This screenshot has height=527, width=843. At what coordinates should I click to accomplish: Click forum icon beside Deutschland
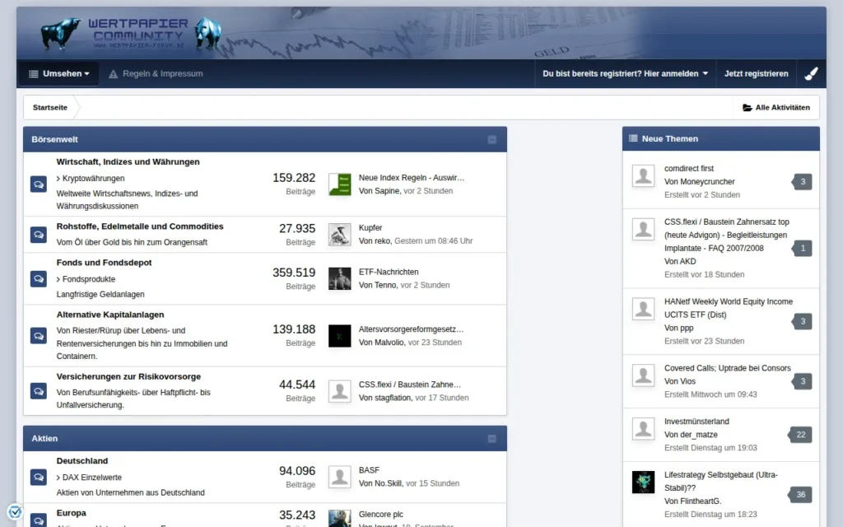(38, 477)
